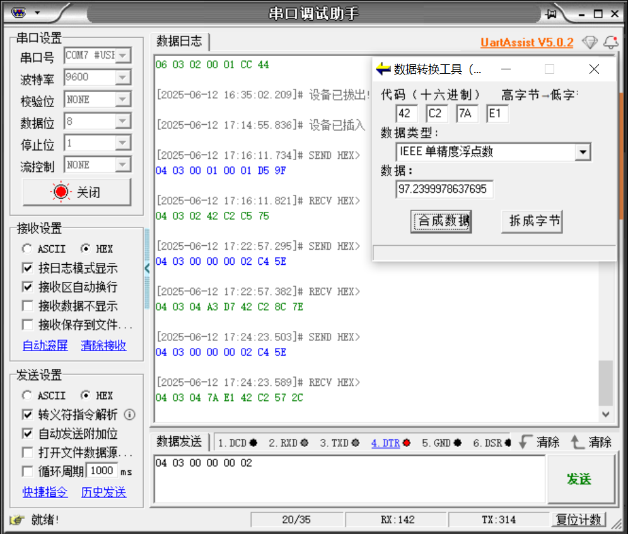Screen dimensions: 628x534
Task: Click the red port status indicator icon
Action: (x=61, y=192)
